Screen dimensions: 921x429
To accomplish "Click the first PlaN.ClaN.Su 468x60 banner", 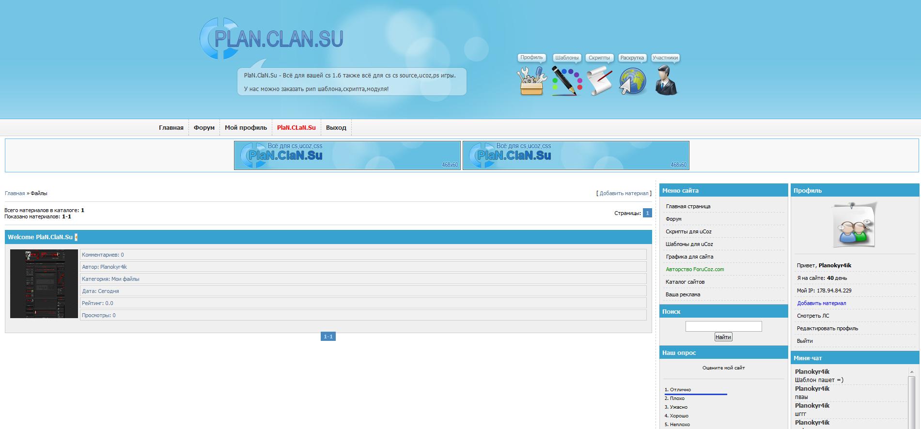I will 347,155.
